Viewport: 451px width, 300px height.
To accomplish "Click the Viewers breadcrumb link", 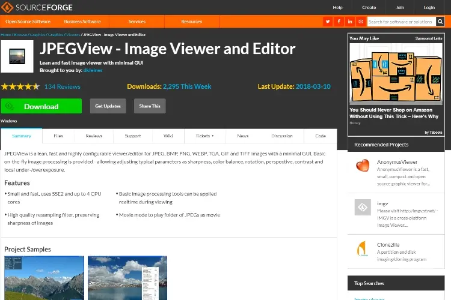I will tap(73, 35).
